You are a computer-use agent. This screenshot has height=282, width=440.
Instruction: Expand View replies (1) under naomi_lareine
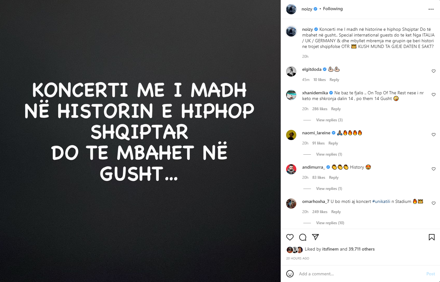pos(329,154)
